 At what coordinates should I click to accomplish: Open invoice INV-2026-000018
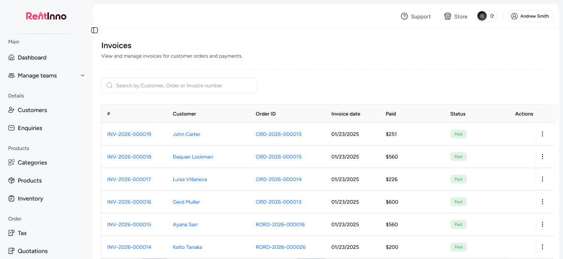(129, 157)
